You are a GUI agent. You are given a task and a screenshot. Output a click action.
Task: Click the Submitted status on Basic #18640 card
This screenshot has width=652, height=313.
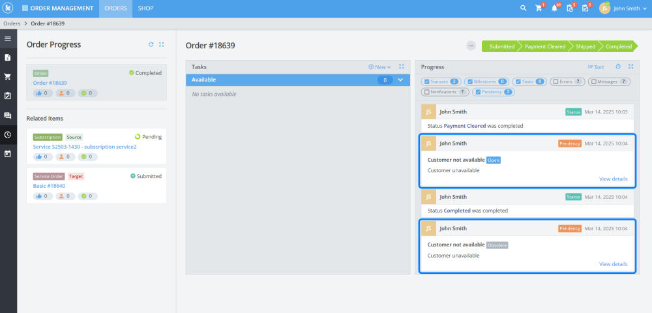point(146,176)
